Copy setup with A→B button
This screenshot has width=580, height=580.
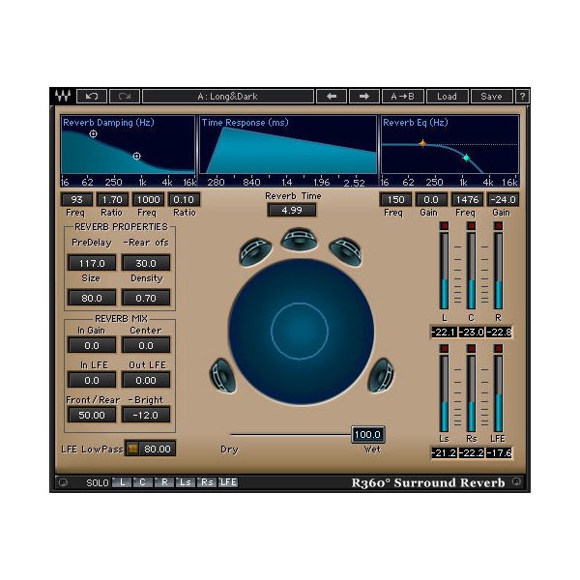point(402,96)
